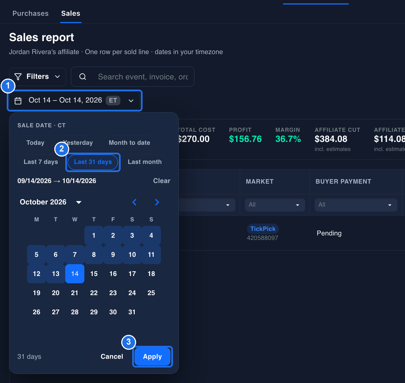Select day 7 in the calendar

tap(75, 255)
